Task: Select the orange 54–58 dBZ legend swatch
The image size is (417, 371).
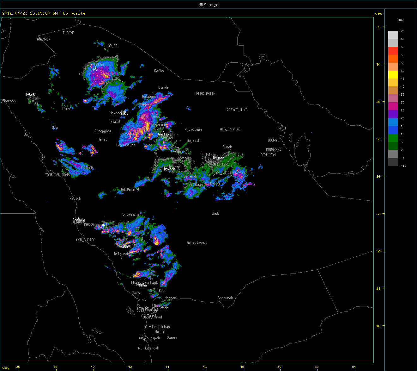Action: point(393,59)
